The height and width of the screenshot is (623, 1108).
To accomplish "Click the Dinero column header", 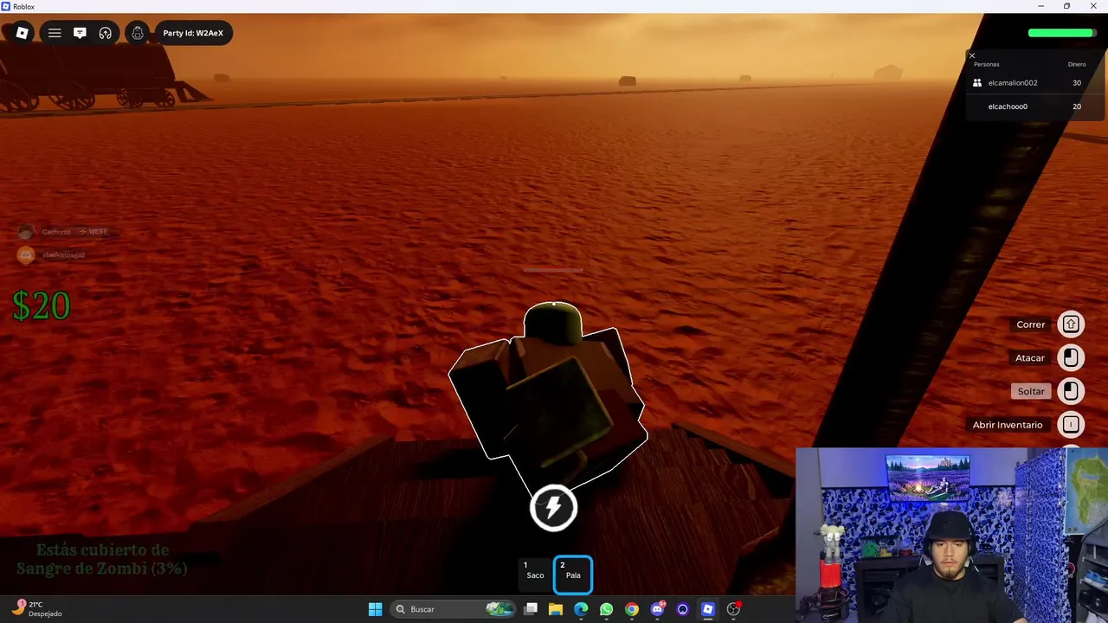I will pos(1077,64).
